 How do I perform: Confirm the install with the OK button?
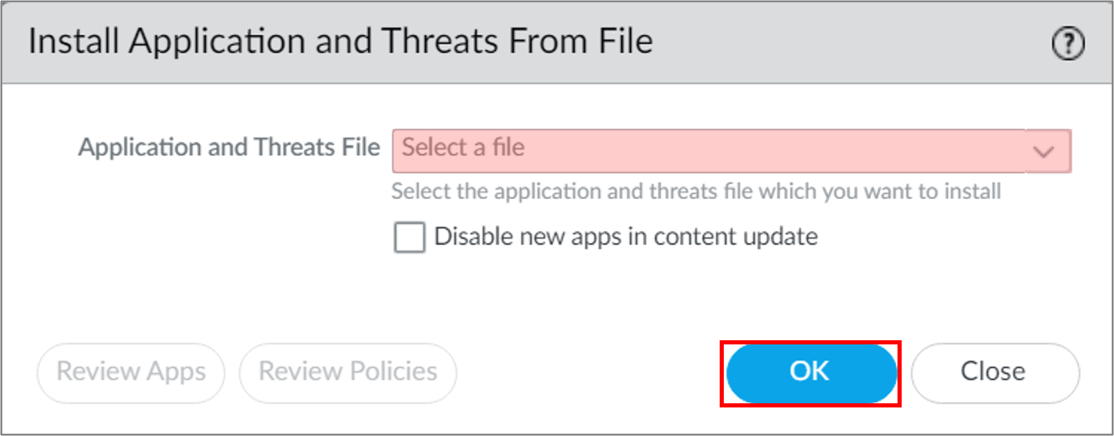click(x=810, y=372)
